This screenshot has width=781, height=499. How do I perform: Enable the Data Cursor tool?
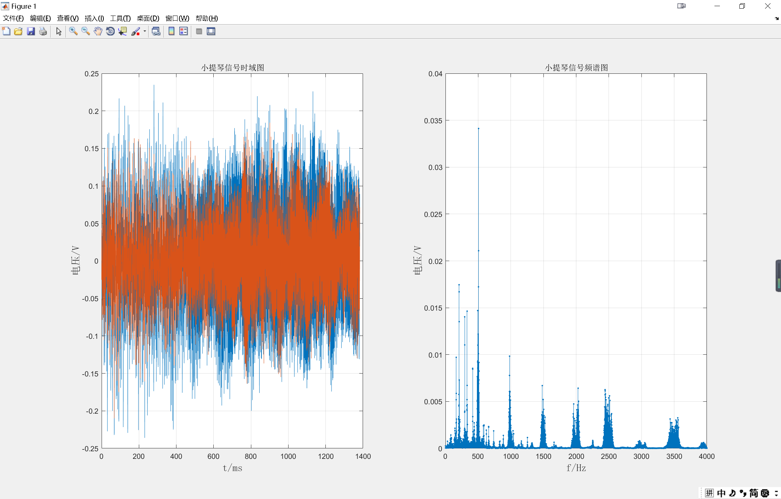123,31
